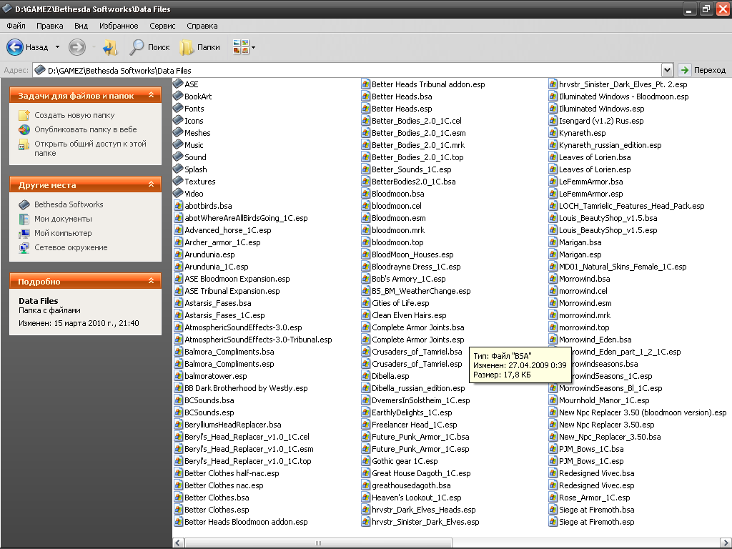Click the Back arrow navigation icon
Viewport: 732px width, 549px height.
click(x=15, y=47)
